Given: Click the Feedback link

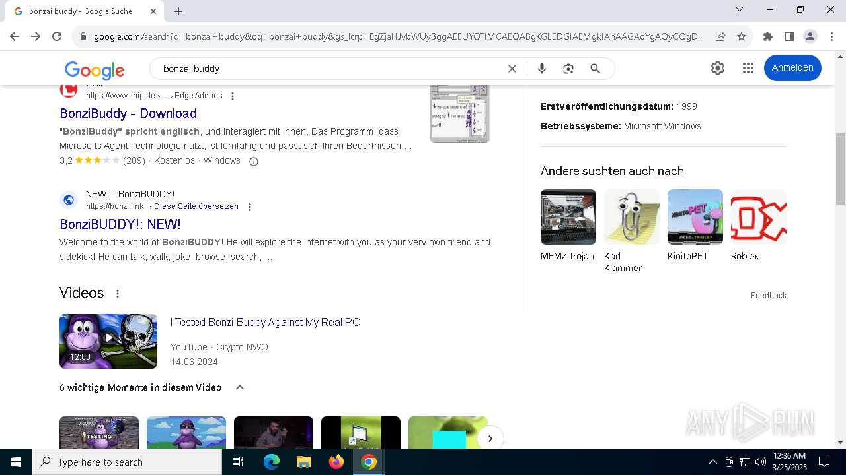Looking at the screenshot, I should click(769, 296).
